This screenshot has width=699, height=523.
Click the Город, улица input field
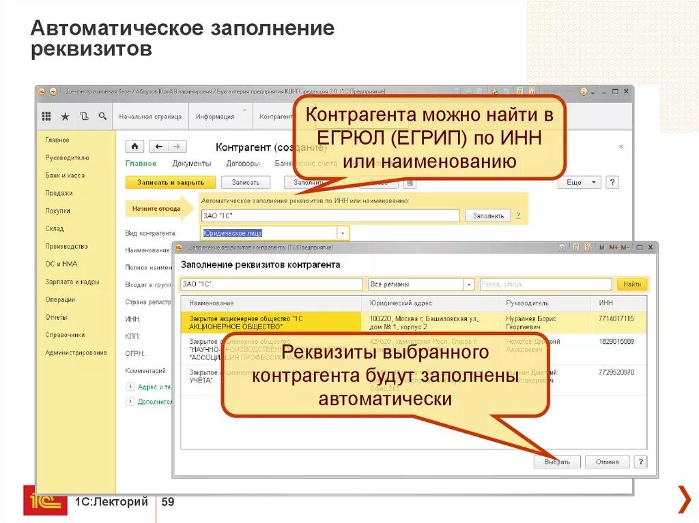tap(545, 284)
